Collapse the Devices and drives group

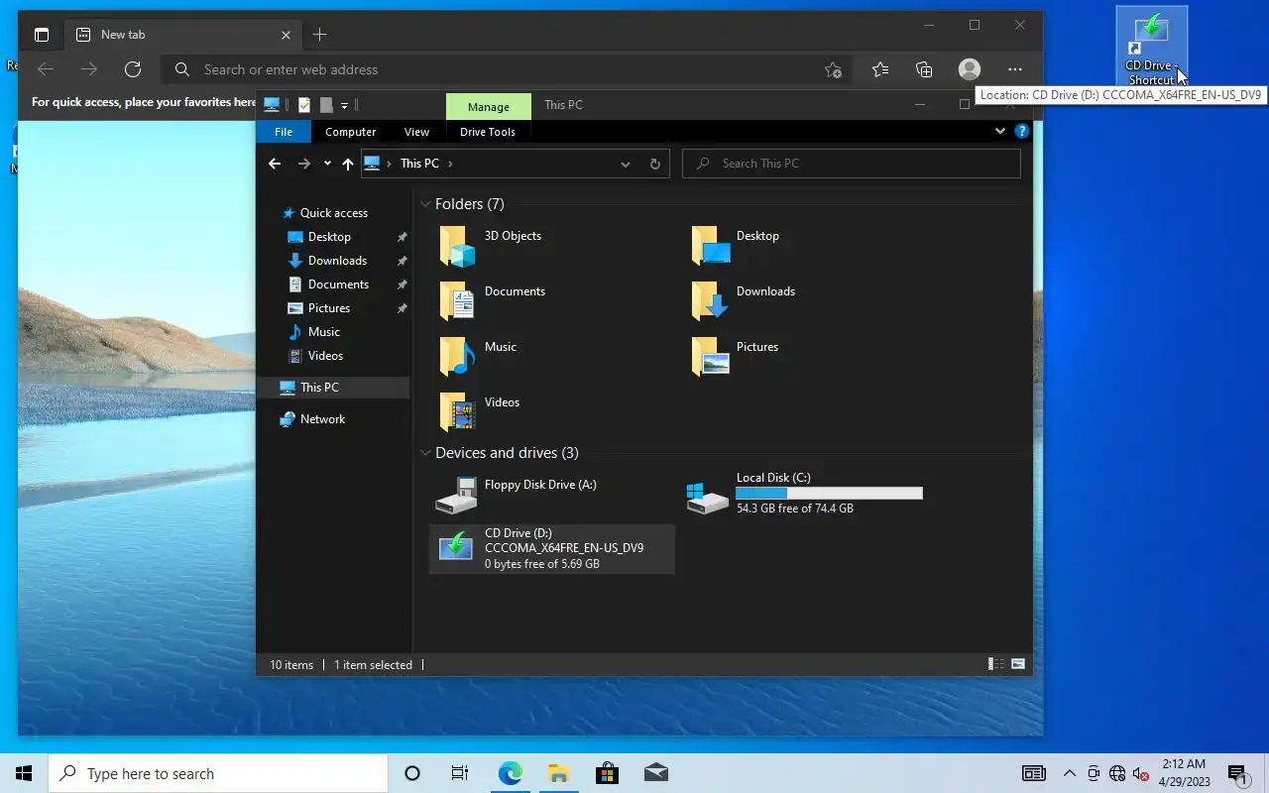pyautogui.click(x=425, y=453)
